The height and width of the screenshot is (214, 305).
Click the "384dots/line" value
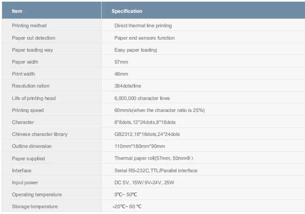(128, 86)
